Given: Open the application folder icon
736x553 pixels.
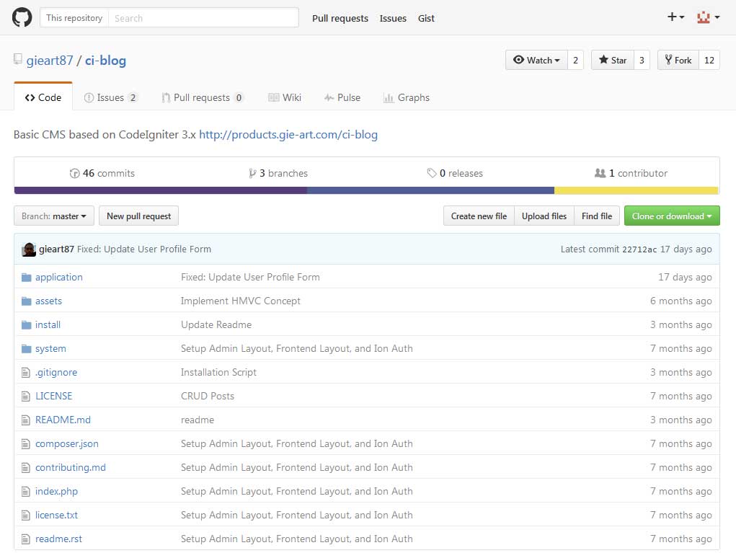Looking at the screenshot, I should click(26, 278).
